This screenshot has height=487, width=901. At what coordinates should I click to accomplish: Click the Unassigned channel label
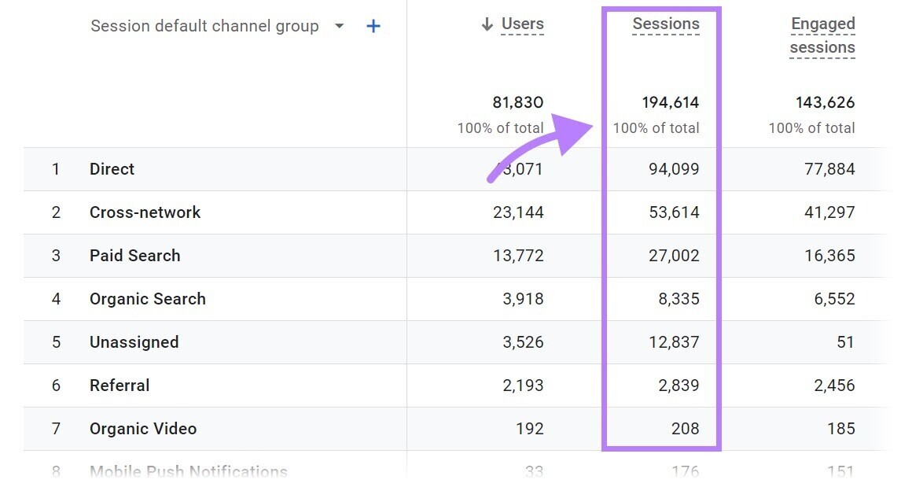tap(134, 341)
